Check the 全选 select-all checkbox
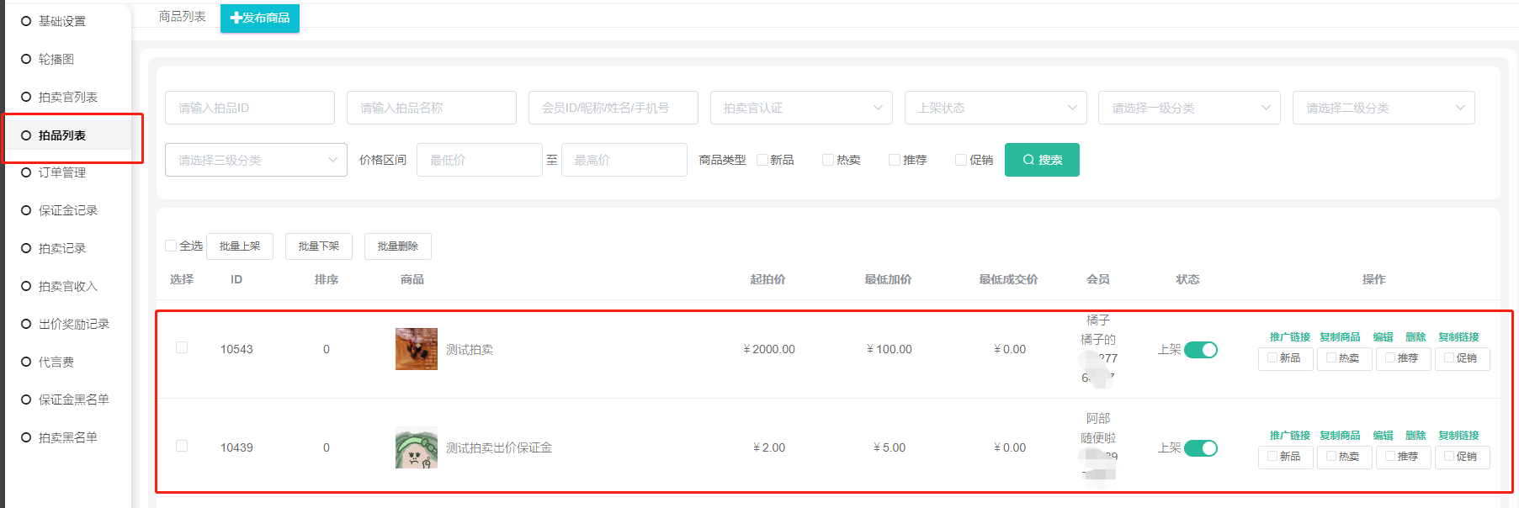The height and width of the screenshot is (508, 1519). click(x=172, y=246)
